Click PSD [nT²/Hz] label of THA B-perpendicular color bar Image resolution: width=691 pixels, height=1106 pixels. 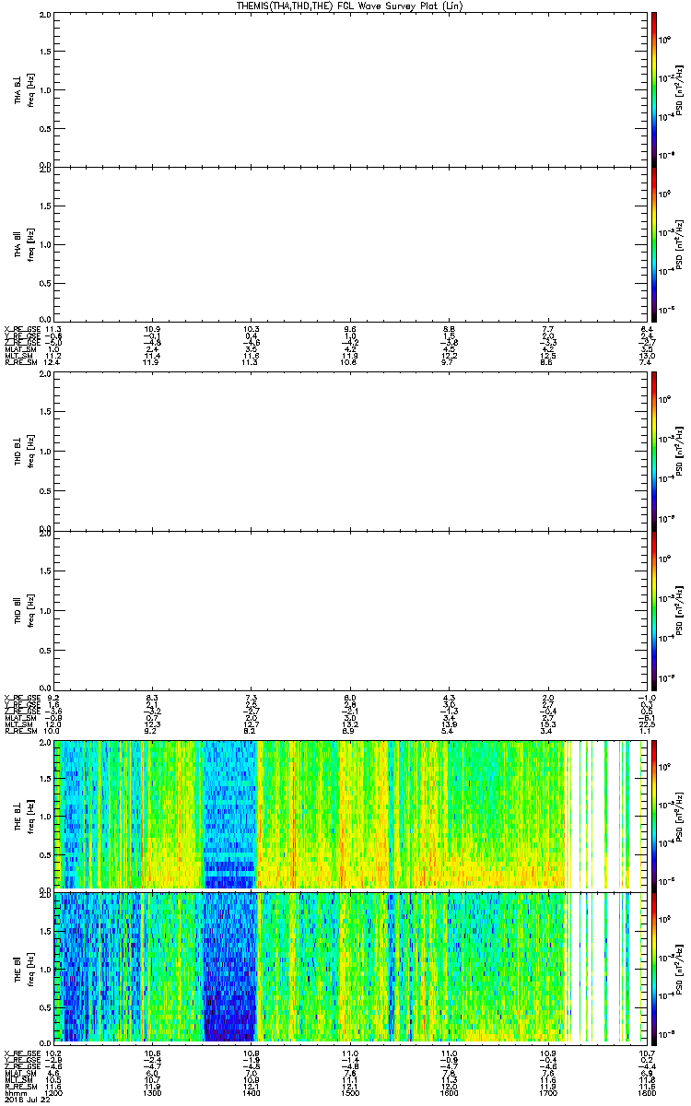point(680,89)
